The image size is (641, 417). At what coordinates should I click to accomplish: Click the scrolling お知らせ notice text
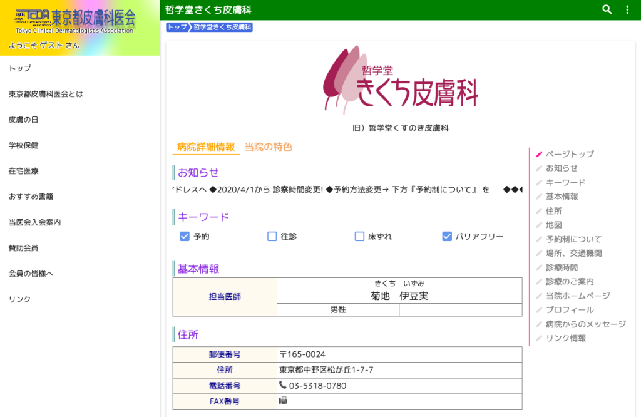[347, 189]
